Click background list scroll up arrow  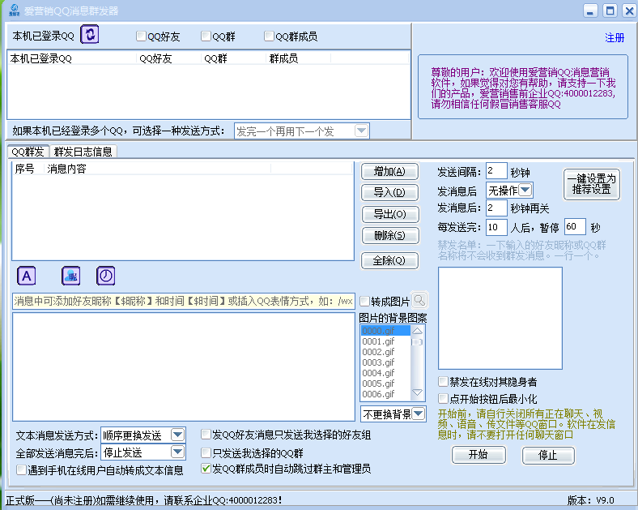click(x=418, y=331)
